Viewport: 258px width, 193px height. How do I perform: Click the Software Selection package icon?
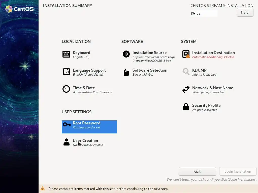click(x=126, y=72)
